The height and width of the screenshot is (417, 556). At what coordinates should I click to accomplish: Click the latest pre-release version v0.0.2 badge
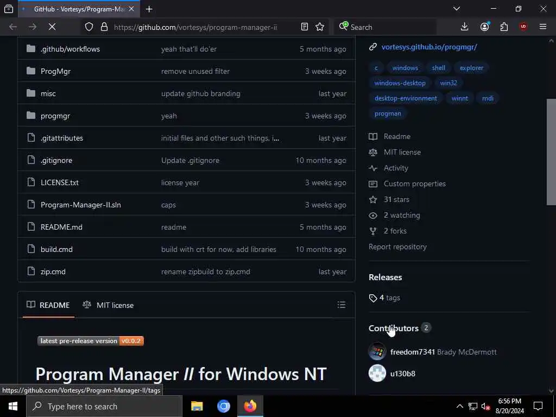pyautogui.click(x=91, y=341)
